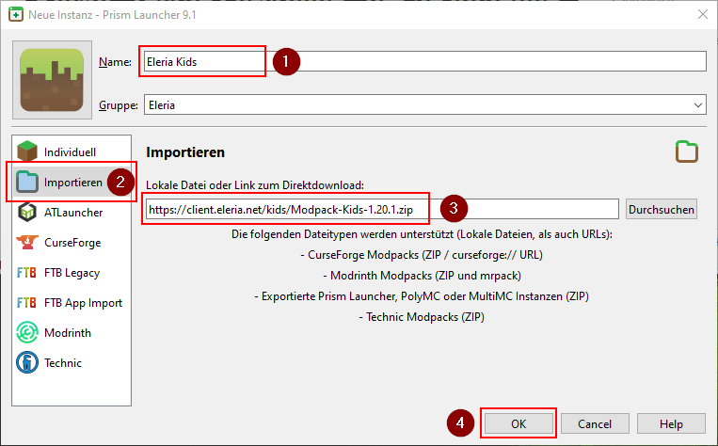
Task: Click the CurseForge anvil icon
Action: tap(28, 243)
